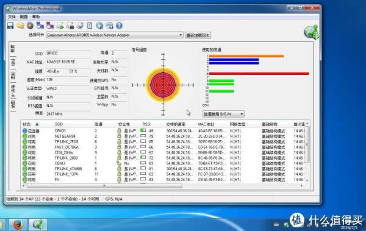The width and height of the screenshot is (366, 231).
Task: Click the purple network computers toolbar icon
Action: [50, 26]
